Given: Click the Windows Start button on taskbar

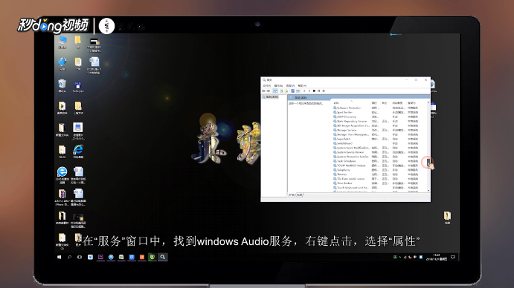Looking at the screenshot, I should (x=60, y=258).
